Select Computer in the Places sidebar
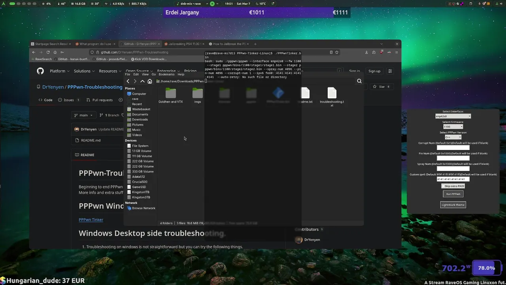Screen dimensions: 506x285 click(136, 94)
